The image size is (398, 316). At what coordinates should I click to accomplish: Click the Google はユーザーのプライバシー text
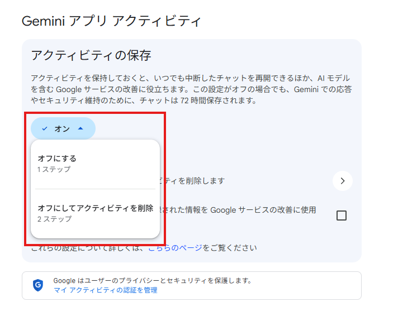[x=153, y=281]
